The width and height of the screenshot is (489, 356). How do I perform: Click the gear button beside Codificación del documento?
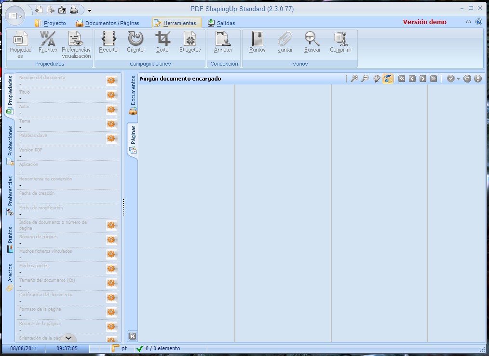111,298
